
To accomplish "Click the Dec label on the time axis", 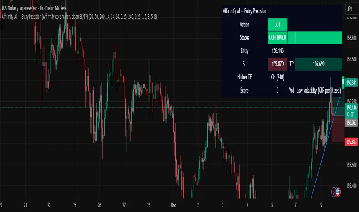I will click(173, 205).
